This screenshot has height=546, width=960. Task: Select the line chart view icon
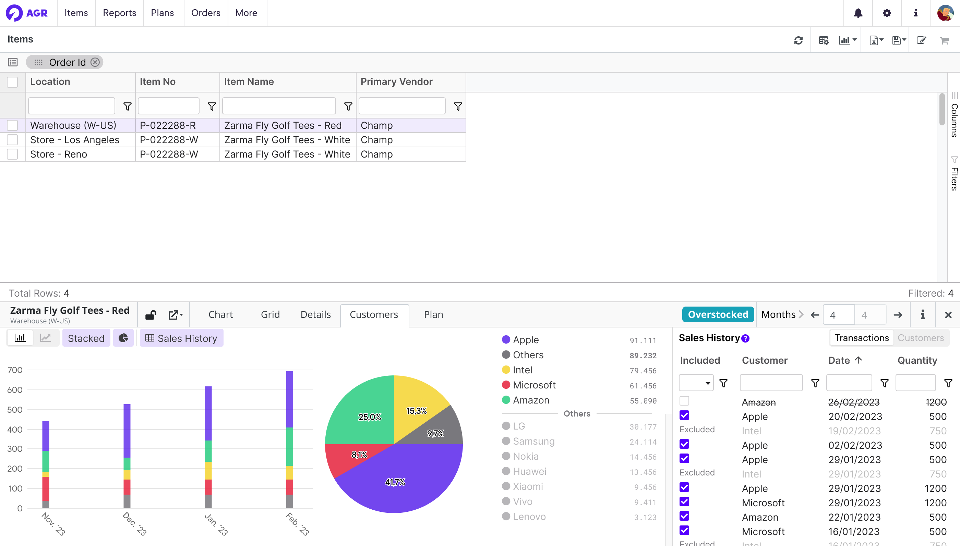[45, 338]
